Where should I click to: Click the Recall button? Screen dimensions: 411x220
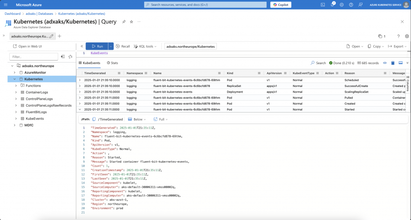tap(123, 46)
